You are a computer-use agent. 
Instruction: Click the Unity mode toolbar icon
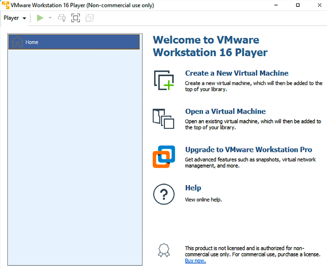[89, 18]
